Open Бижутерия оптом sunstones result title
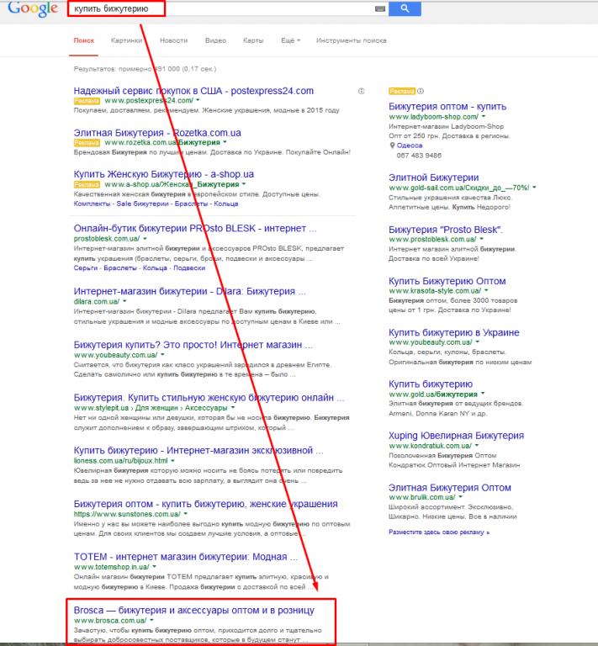 tap(205, 504)
